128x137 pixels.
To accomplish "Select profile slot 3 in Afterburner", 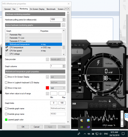I will click(x=101, y=106).
